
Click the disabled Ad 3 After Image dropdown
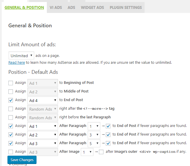click(x=43, y=152)
